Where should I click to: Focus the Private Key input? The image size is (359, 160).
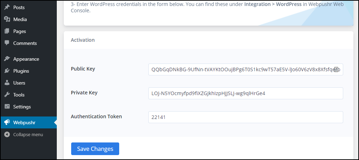point(245,93)
